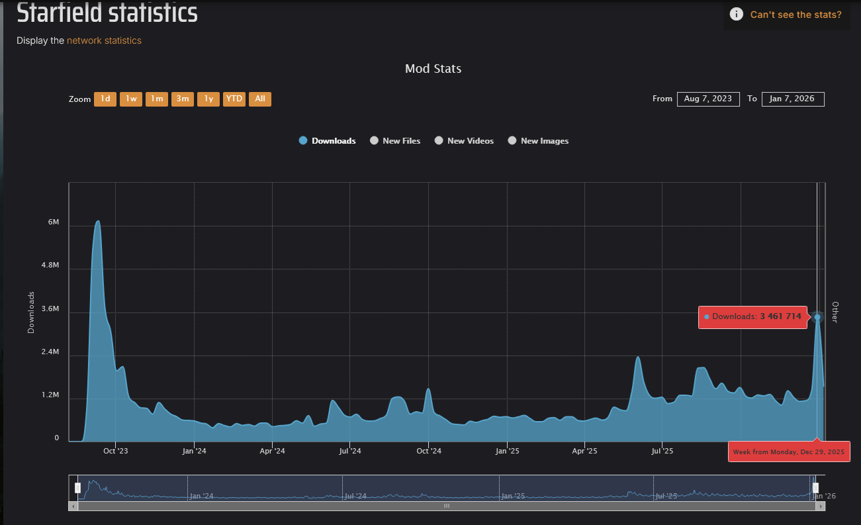Click the "Oct '24" x-axis label
Viewport: 861px width, 525px height.
(429, 452)
